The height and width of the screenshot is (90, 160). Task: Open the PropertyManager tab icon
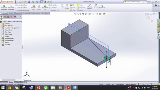point(5,17)
